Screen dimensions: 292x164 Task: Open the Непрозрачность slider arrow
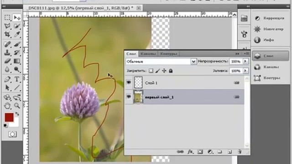tap(245, 61)
